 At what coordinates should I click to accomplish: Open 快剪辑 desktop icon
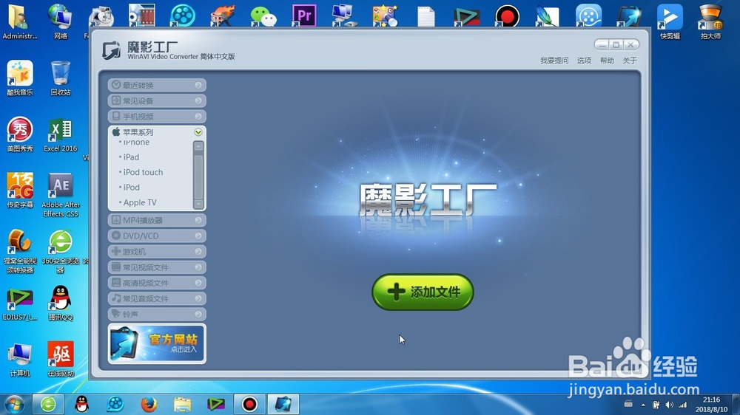pos(670,21)
